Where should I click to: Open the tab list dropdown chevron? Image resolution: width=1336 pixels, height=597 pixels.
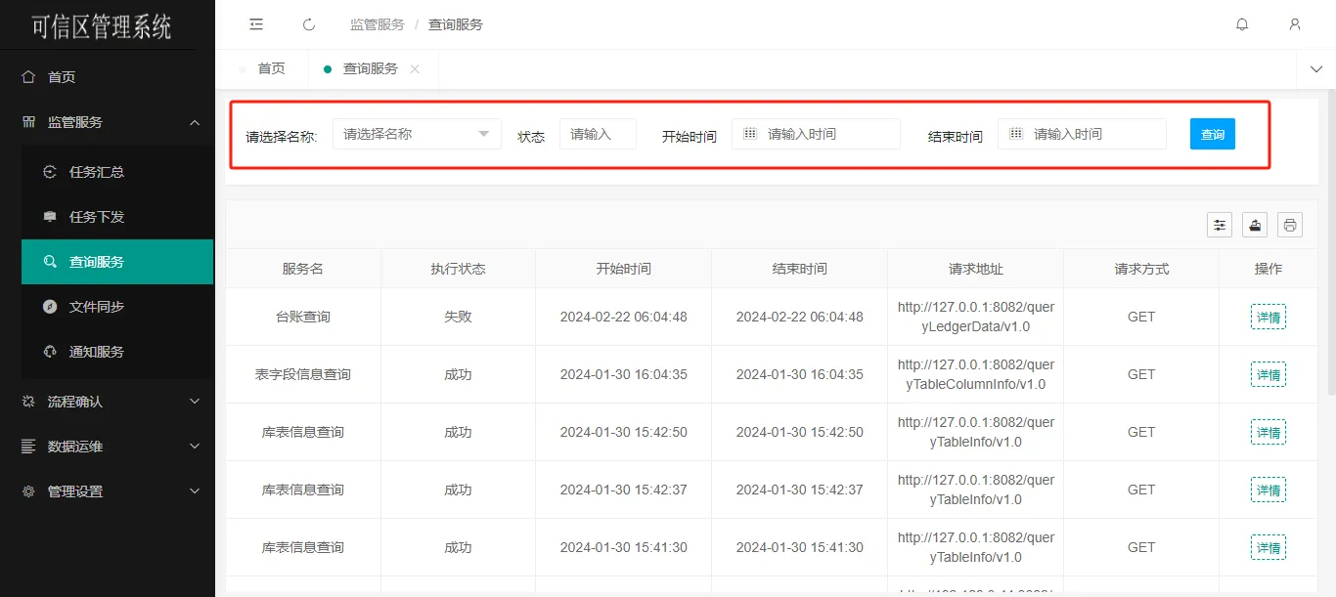1315,69
